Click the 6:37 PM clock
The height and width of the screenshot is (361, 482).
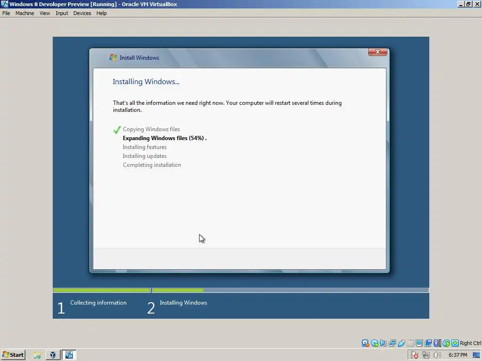coord(458,355)
